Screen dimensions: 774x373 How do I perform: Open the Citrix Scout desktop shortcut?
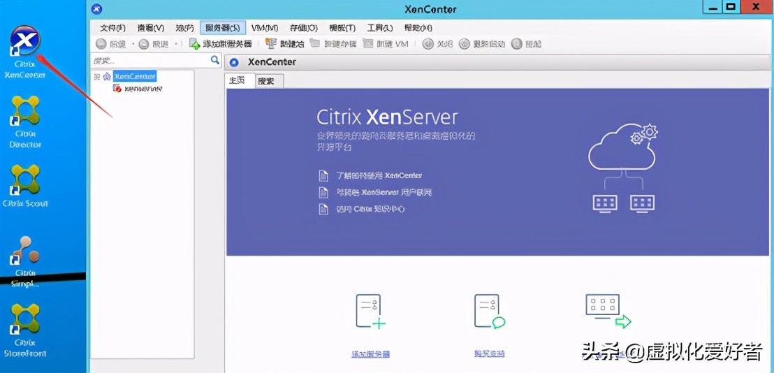(x=25, y=186)
